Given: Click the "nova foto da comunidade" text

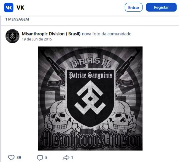Looking at the screenshot, I should point(107,34).
